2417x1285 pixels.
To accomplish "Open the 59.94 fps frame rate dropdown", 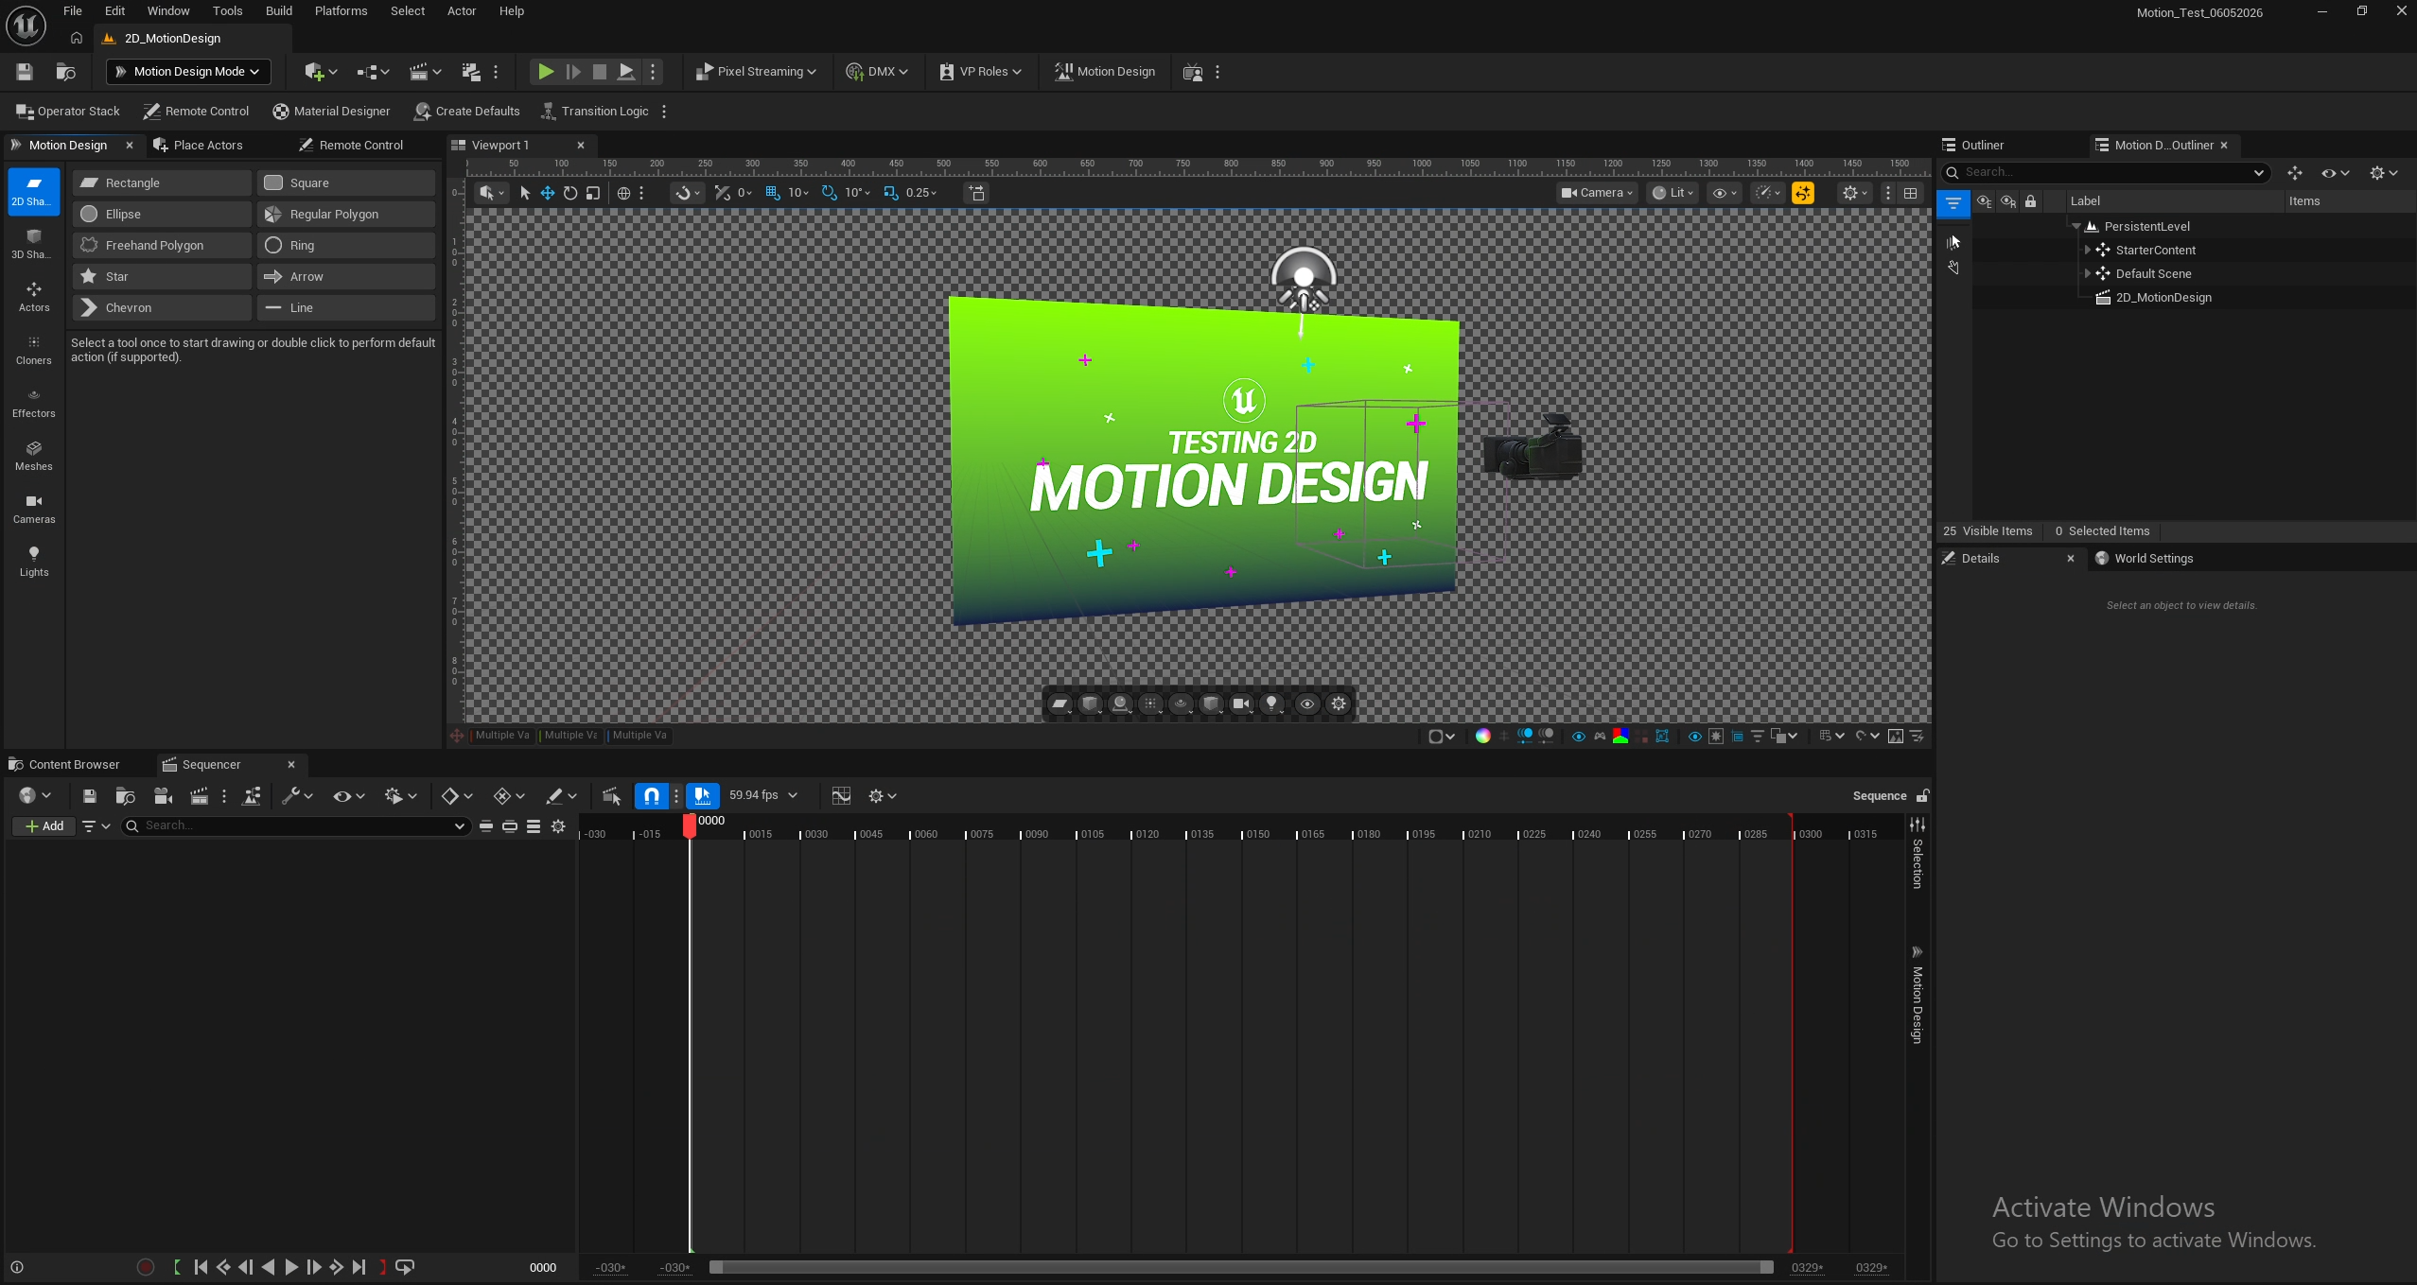I will coord(763,796).
